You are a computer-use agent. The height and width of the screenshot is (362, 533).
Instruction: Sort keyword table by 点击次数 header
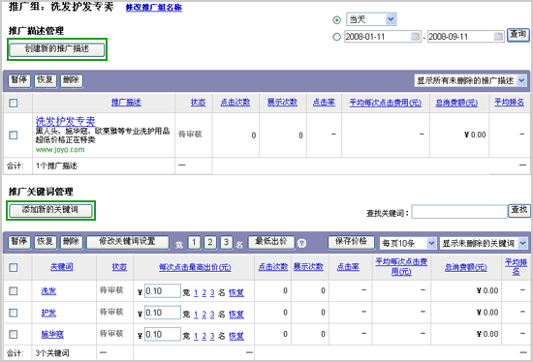click(x=273, y=267)
